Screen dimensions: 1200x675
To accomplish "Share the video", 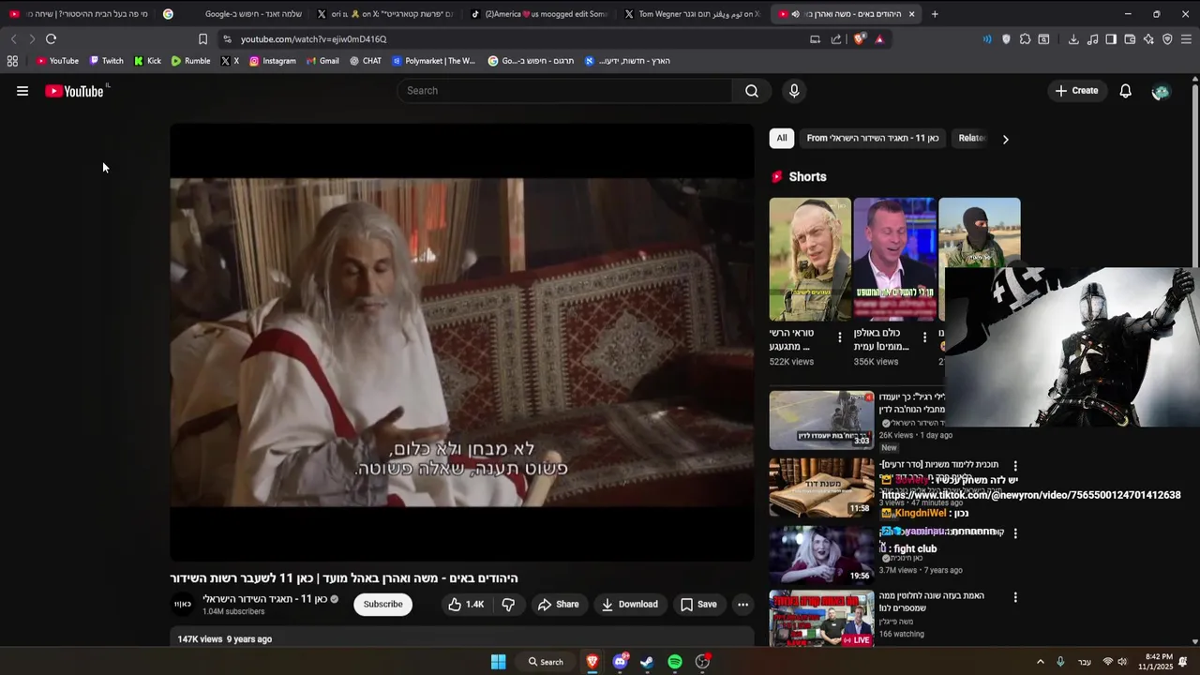I will point(558,605).
